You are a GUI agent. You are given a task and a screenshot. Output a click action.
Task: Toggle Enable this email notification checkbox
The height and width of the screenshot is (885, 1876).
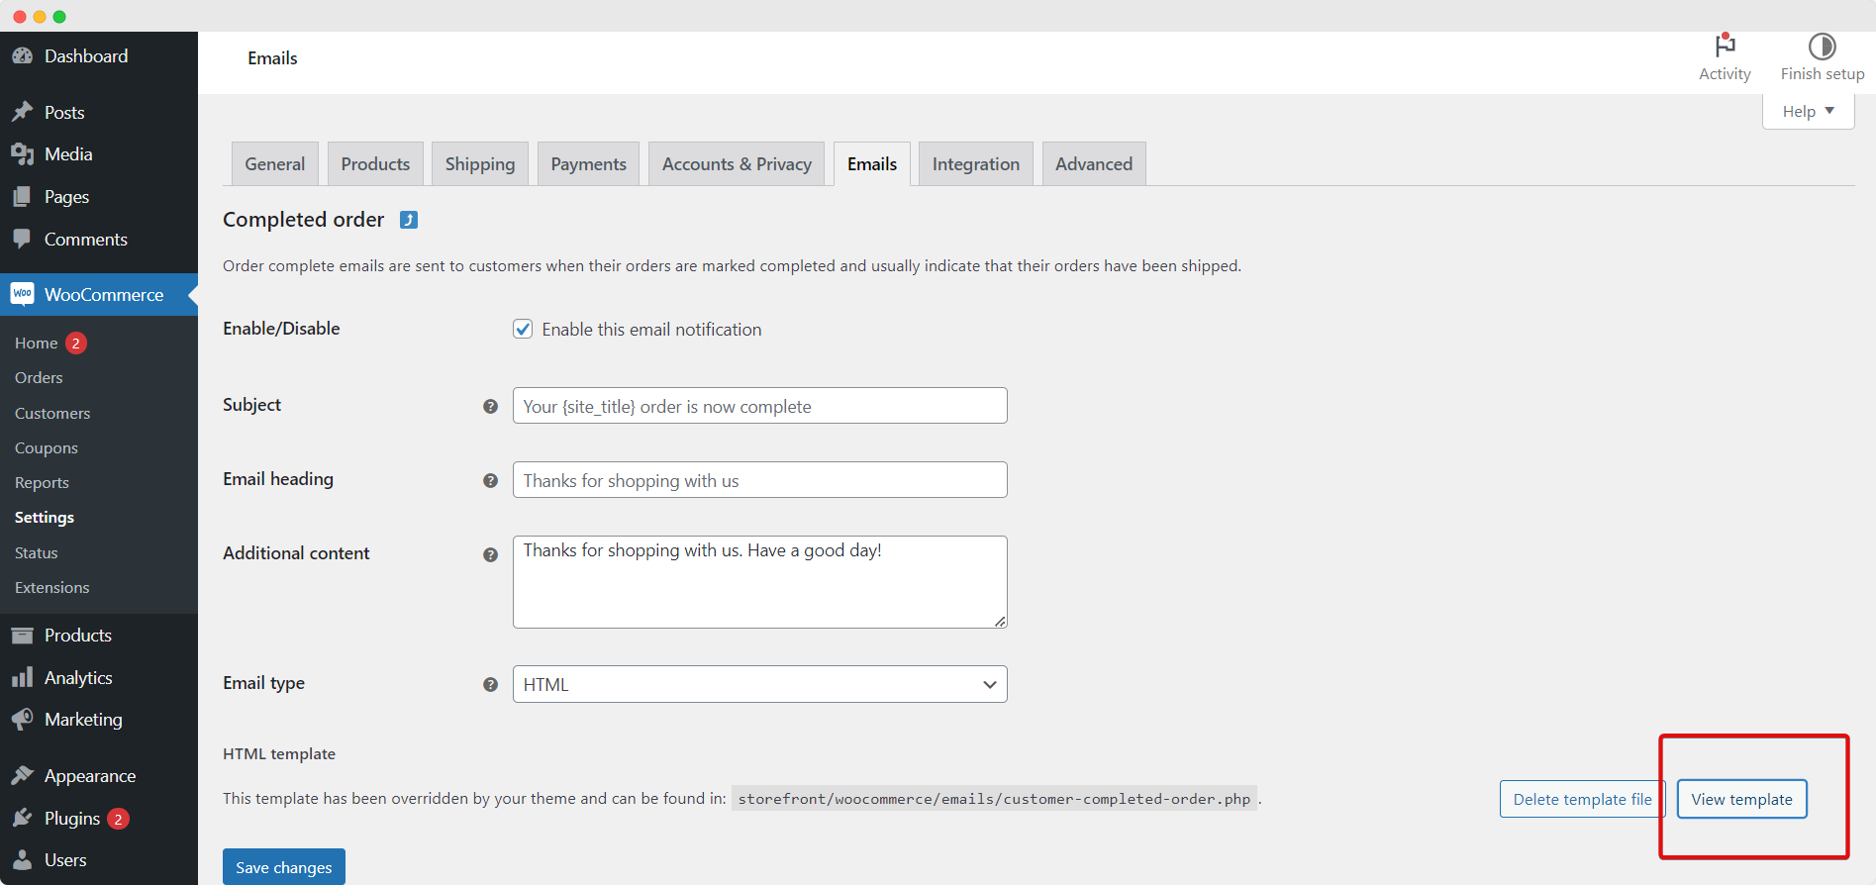pos(523,329)
